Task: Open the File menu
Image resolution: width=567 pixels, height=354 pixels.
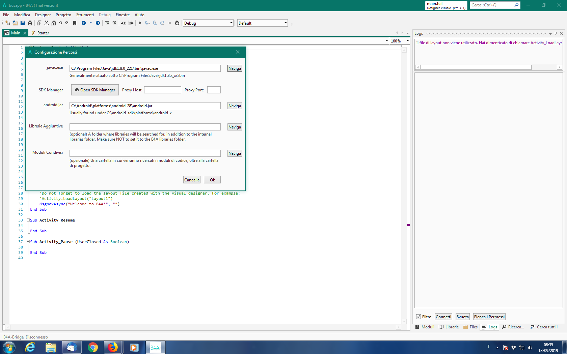Action: 6,15
